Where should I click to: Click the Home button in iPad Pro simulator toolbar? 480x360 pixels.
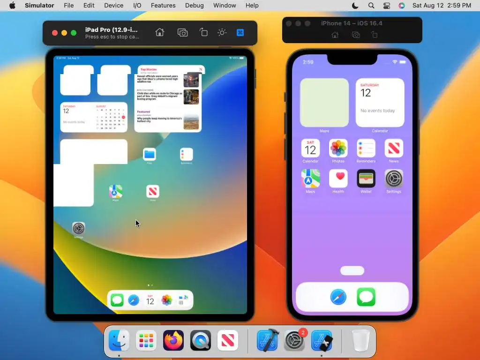[159, 32]
